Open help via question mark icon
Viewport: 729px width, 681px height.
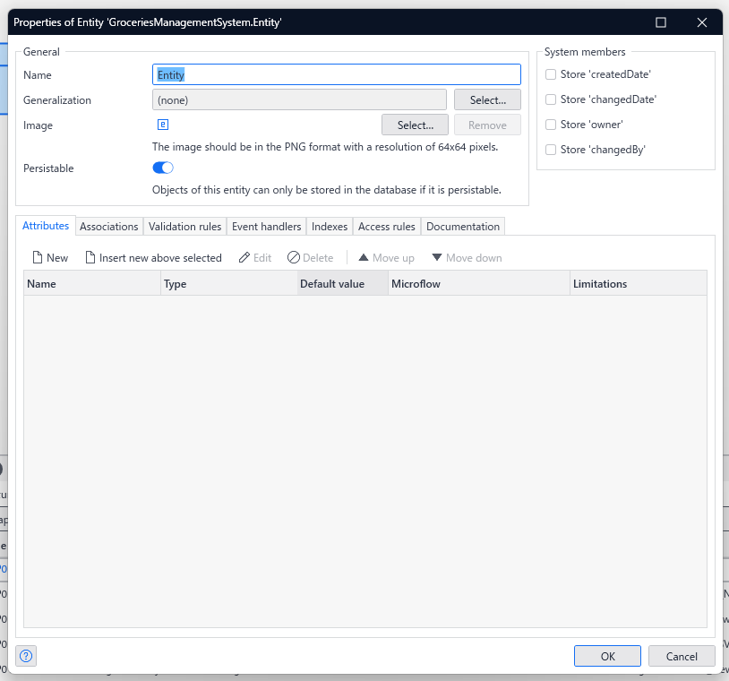point(26,656)
